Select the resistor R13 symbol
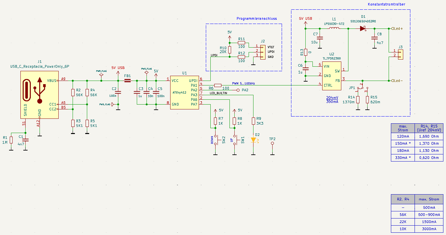Image resolution: width=446 pixels, height=235 pixels. click(x=306, y=52)
